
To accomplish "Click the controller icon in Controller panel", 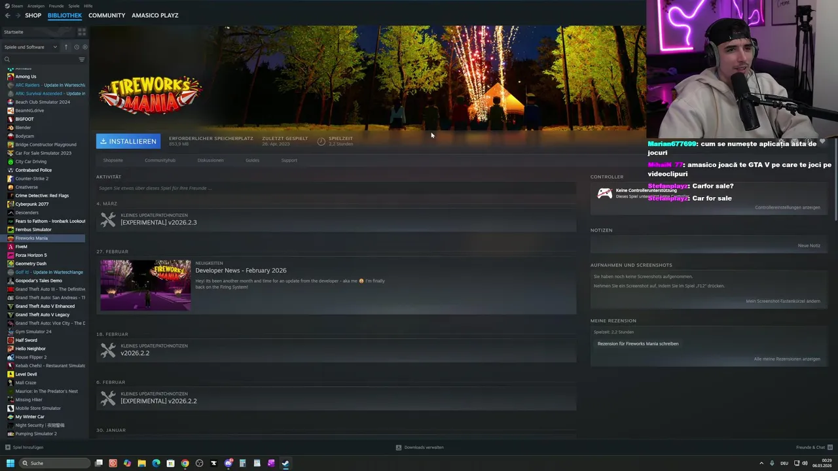I will point(604,193).
